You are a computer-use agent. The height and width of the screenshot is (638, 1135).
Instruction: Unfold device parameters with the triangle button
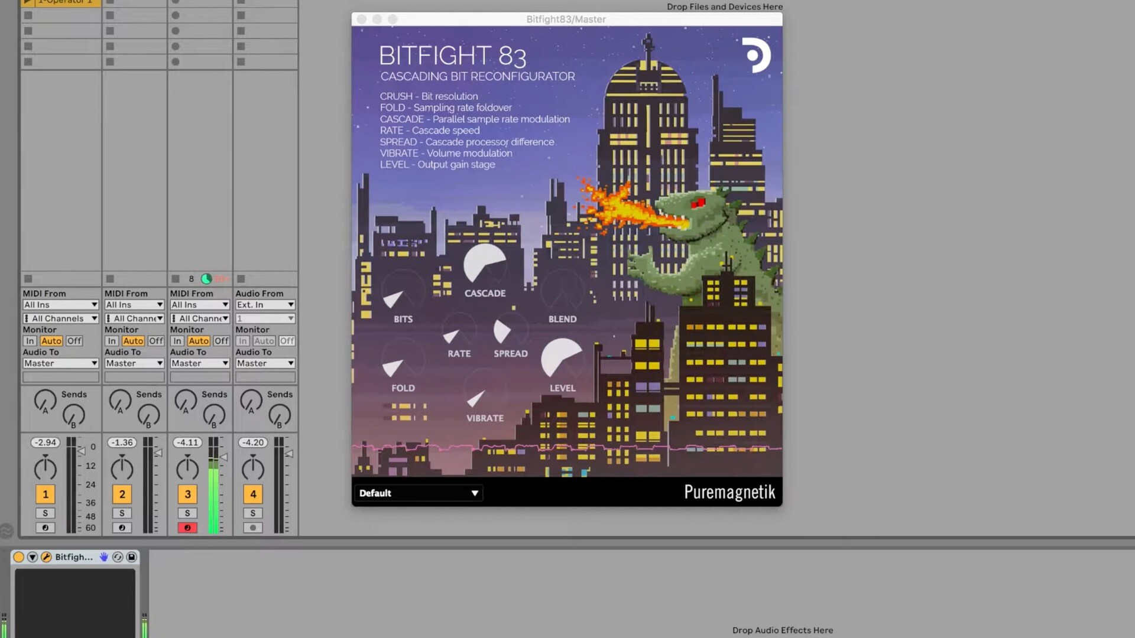click(33, 557)
